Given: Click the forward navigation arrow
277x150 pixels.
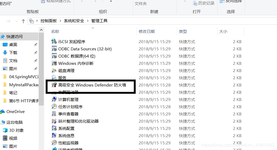Looking at the screenshot, I should pyautogui.click(x=8, y=21).
